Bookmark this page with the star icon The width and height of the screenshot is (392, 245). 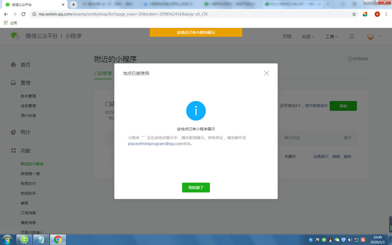[354, 14]
